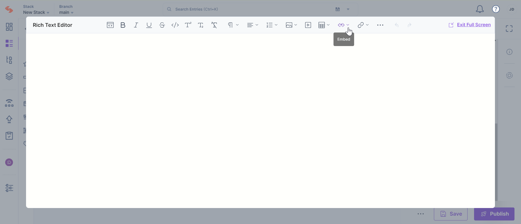
Task: Open the JD user profile avatar
Action: [x=512, y=9]
